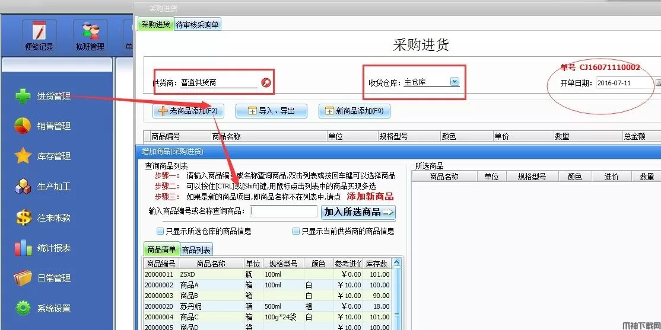
Task: Click 添加新商品 red link
Action: [370, 197]
